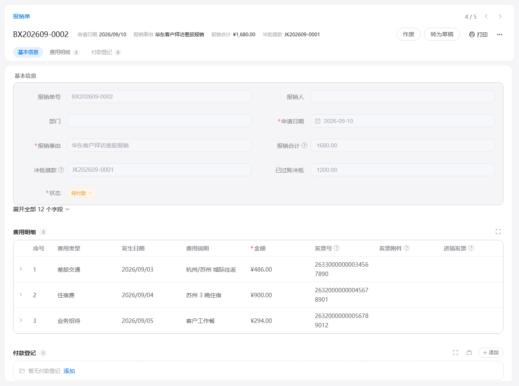Click the date 2026/09/05 cell

coord(138,321)
